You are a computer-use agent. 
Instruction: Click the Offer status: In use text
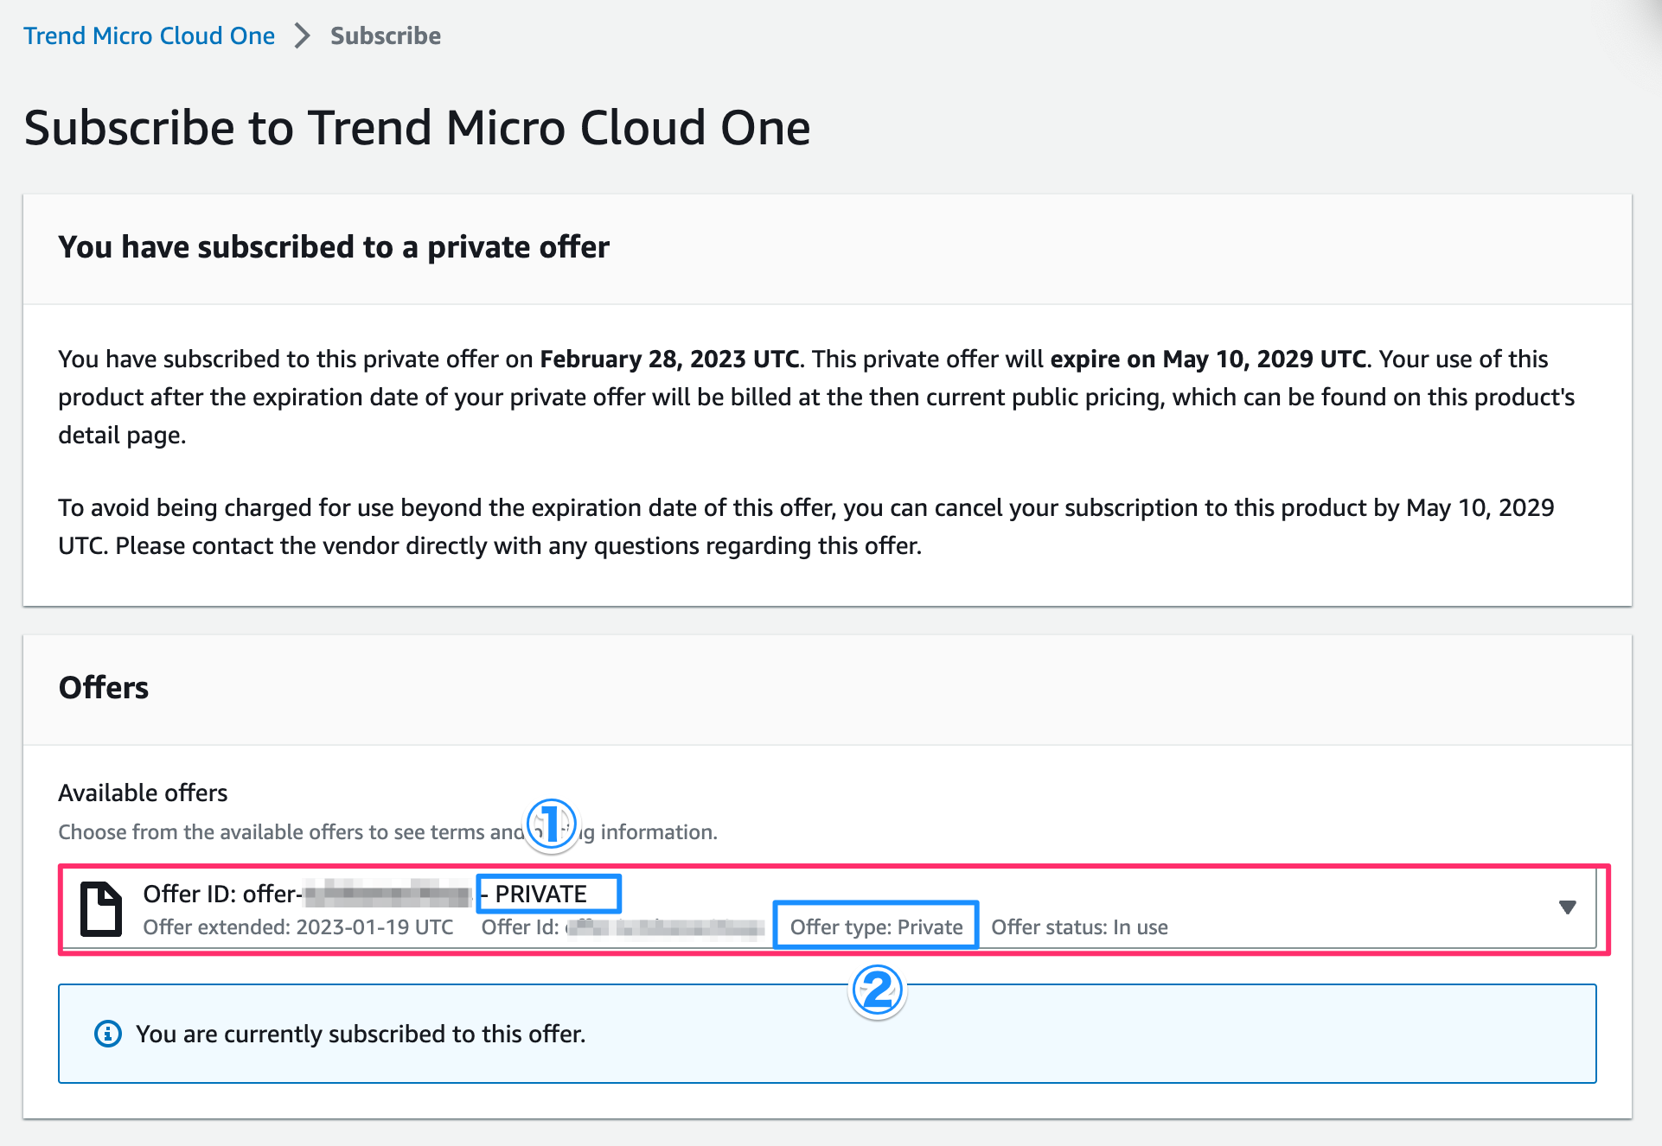(x=1078, y=926)
